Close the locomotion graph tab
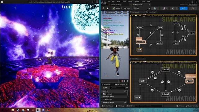 [144, 59]
